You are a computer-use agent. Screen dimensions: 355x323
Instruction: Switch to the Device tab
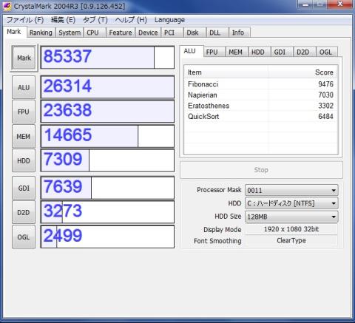click(148, 33)
